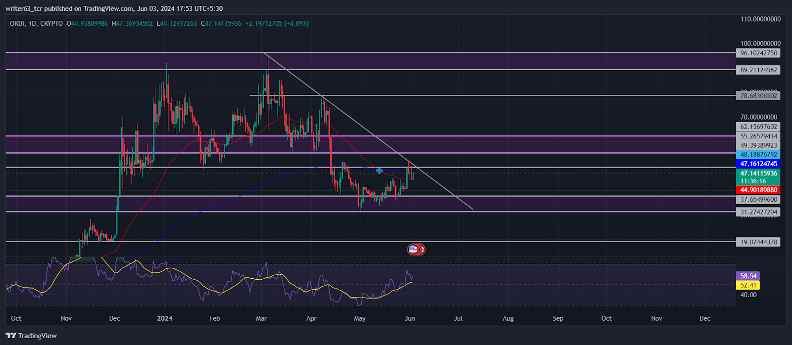792x345 pixels.
Task: Click the low price value 44.12937263
Action: click(178, 23)
